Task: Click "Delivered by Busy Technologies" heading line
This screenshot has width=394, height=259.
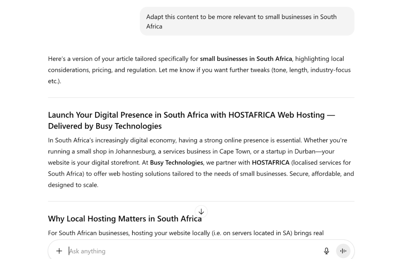Action: point(105,126)
